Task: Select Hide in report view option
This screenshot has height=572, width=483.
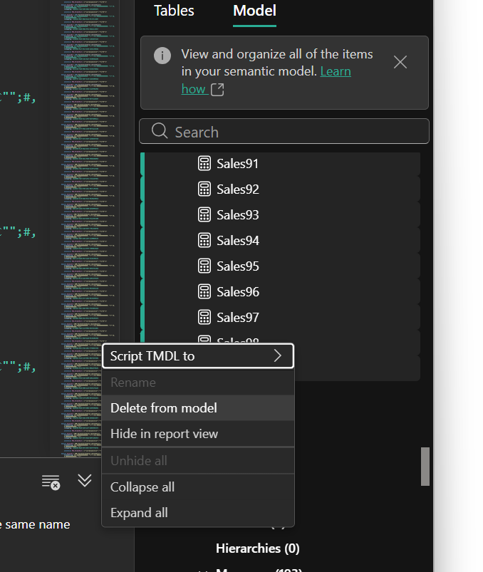Action: (165, 434)
